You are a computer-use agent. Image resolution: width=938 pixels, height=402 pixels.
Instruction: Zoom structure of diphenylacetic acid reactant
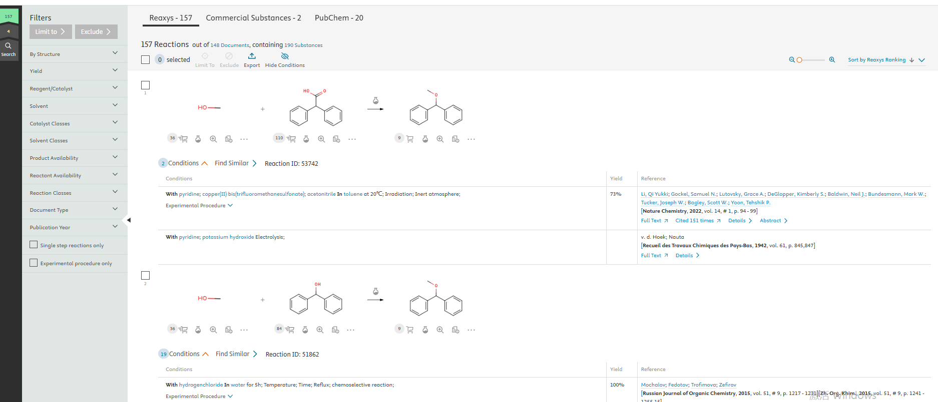click(321, 139)
